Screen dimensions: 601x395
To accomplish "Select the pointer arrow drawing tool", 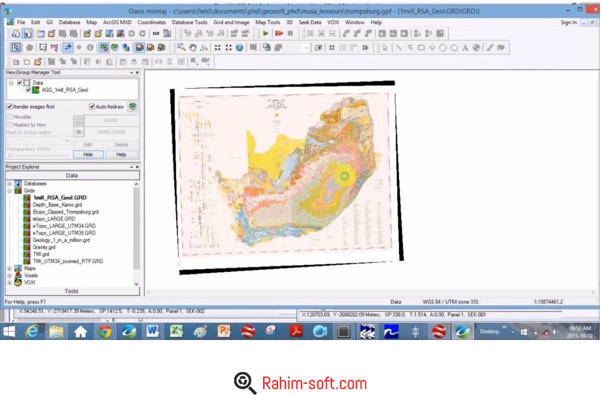I will pyautogui.click(x=385, y=48).
